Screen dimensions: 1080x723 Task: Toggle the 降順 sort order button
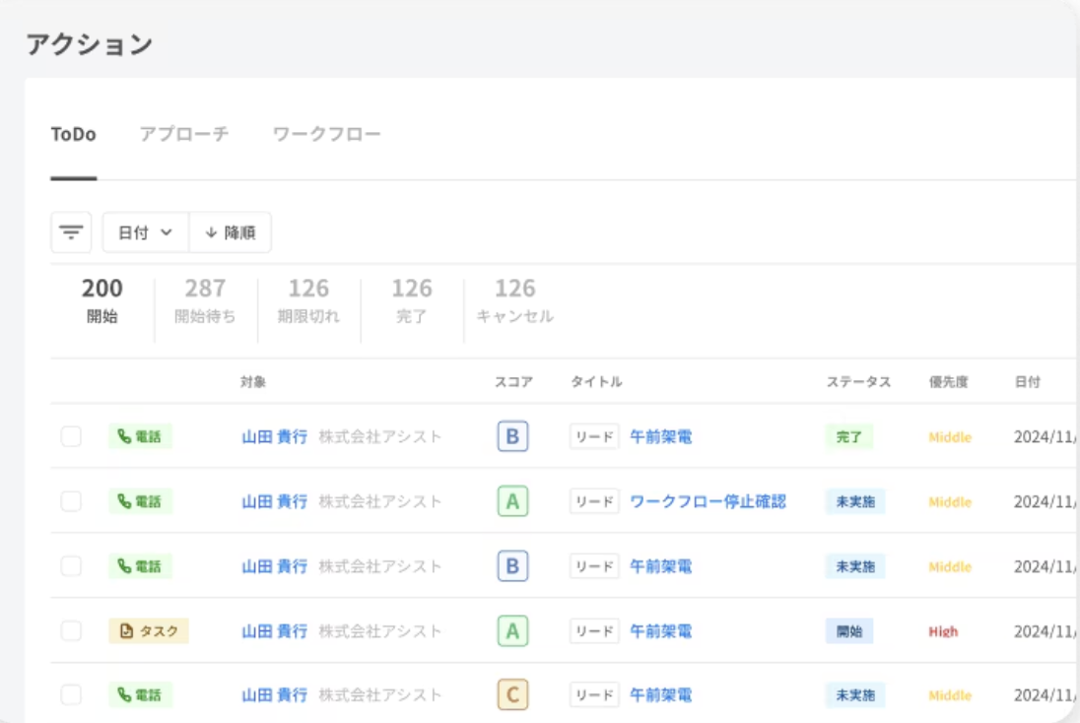tap(230, 232)
